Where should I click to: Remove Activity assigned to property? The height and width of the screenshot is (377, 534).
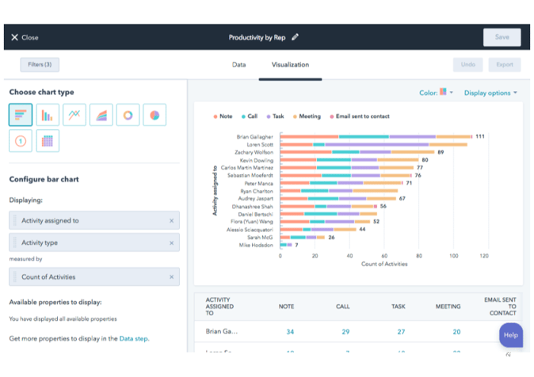pos(171,221)
